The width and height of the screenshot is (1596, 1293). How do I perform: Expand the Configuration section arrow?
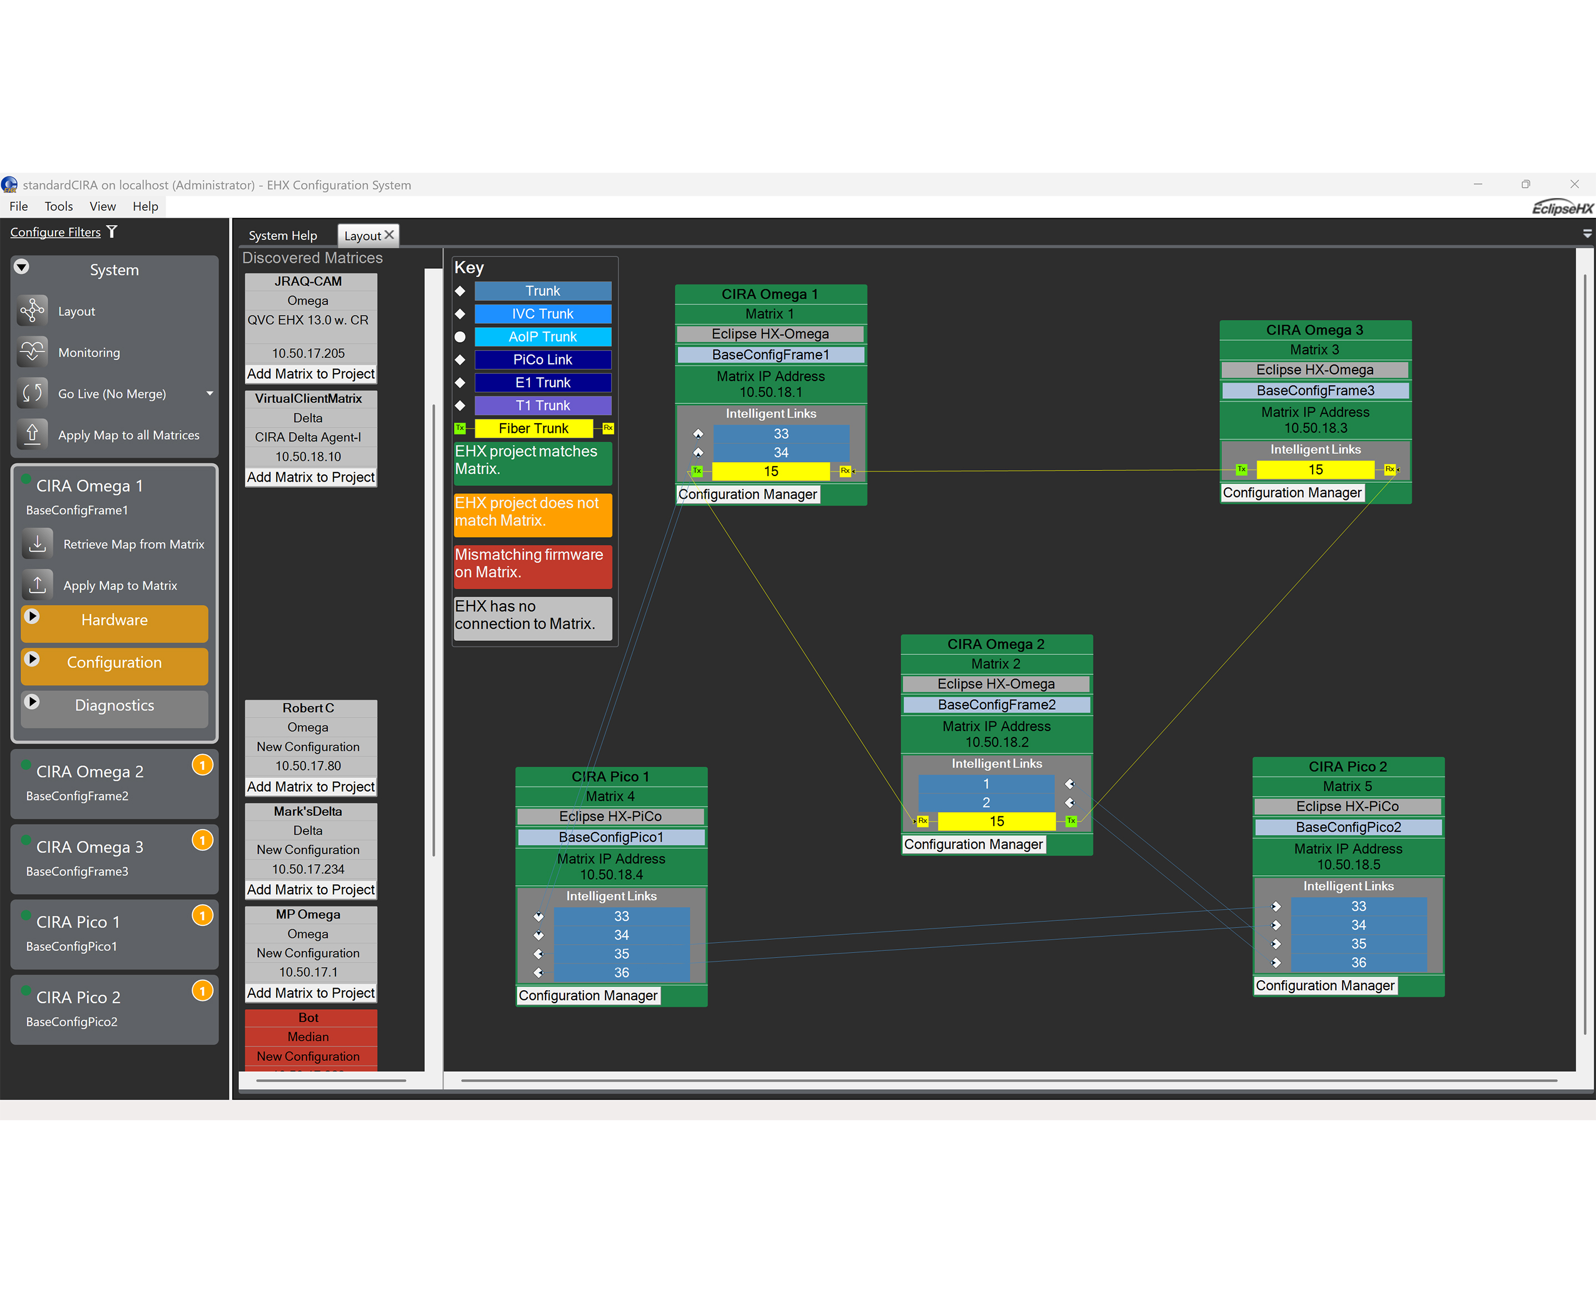[32, 659]
